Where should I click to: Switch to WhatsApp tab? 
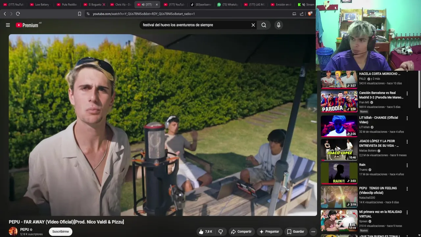point(228,5)
